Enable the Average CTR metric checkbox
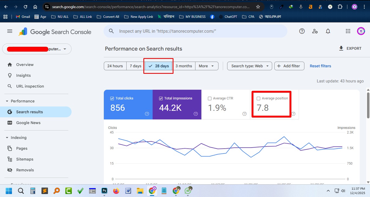370x197 pixels. 209,98
